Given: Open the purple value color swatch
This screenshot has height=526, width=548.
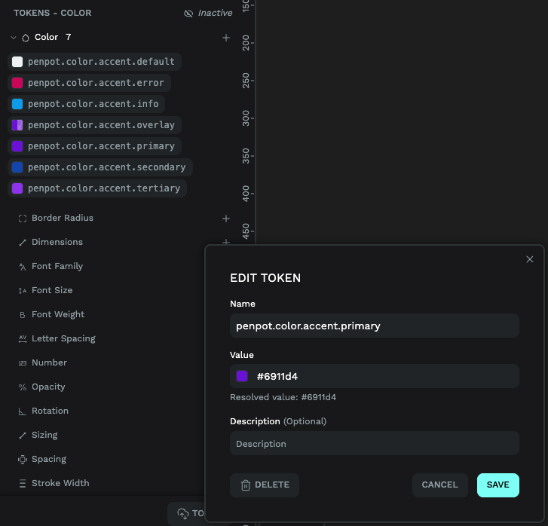Looking at the screenshot, I should pos(242,376).
